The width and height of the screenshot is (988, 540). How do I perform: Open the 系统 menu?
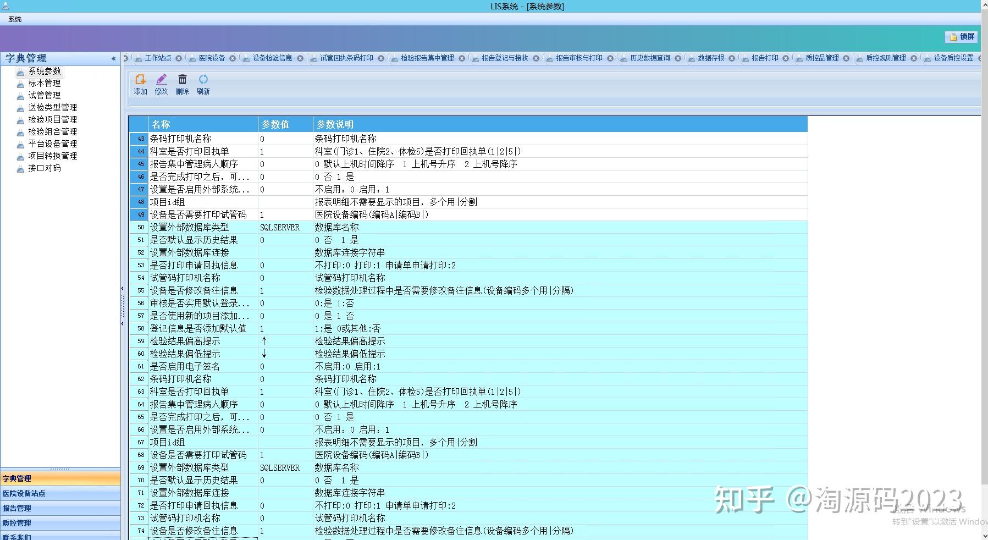(x=14, y=19)
